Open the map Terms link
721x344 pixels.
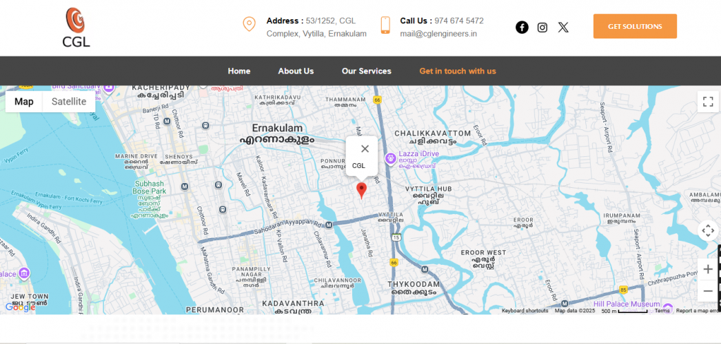tap(662, 310)
